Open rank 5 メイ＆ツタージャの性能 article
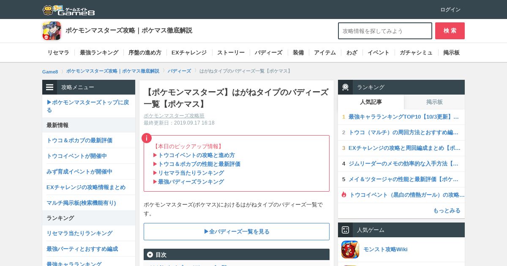 tap(403, 179)
